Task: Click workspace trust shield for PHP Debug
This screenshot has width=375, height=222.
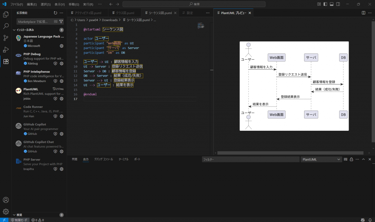Action: click(x=55, y=64)
